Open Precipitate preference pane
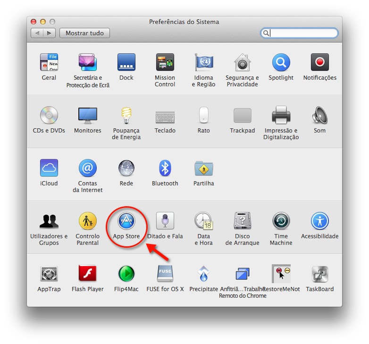 point(204,274)
